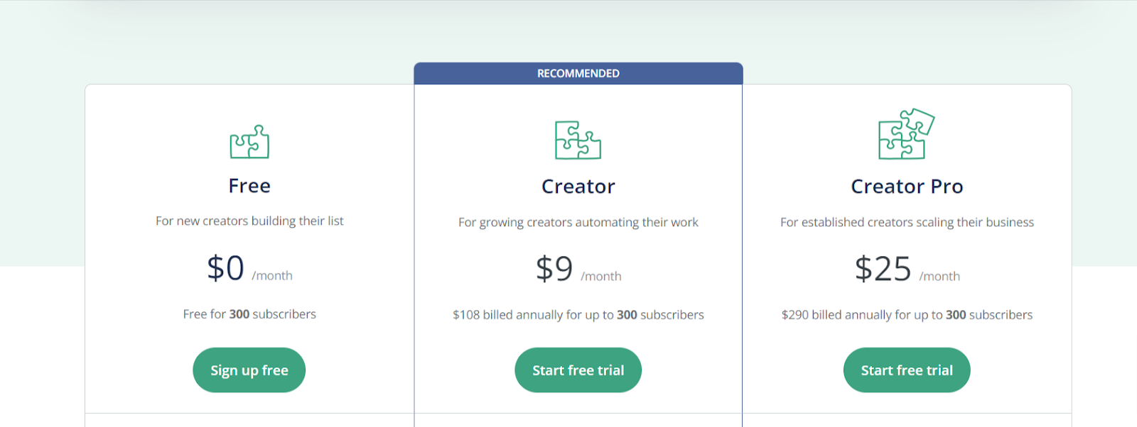Click "For new creators building their list" text
The width and height of the screenshot is (1137, 427).
pyautogui.click(x=249, y=221)
